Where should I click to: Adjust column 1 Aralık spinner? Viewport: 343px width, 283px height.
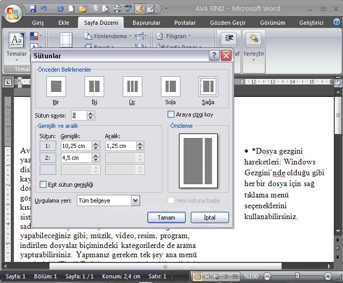(140, 146)
